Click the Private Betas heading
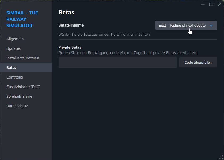This screenshot has width=224, height=160. [70, 47]
